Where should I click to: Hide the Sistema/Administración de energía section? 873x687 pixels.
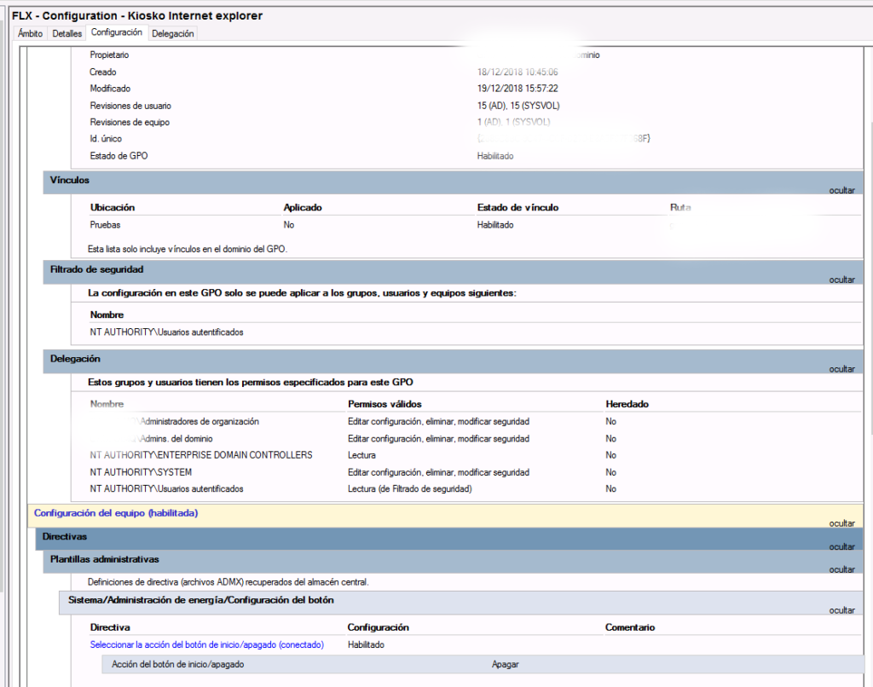(x=841, y=609)
